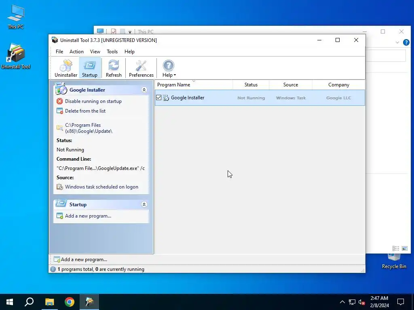The image size is (414, 310).
Task: Click the Help toolbar icon
Action: tap(169, 65)
